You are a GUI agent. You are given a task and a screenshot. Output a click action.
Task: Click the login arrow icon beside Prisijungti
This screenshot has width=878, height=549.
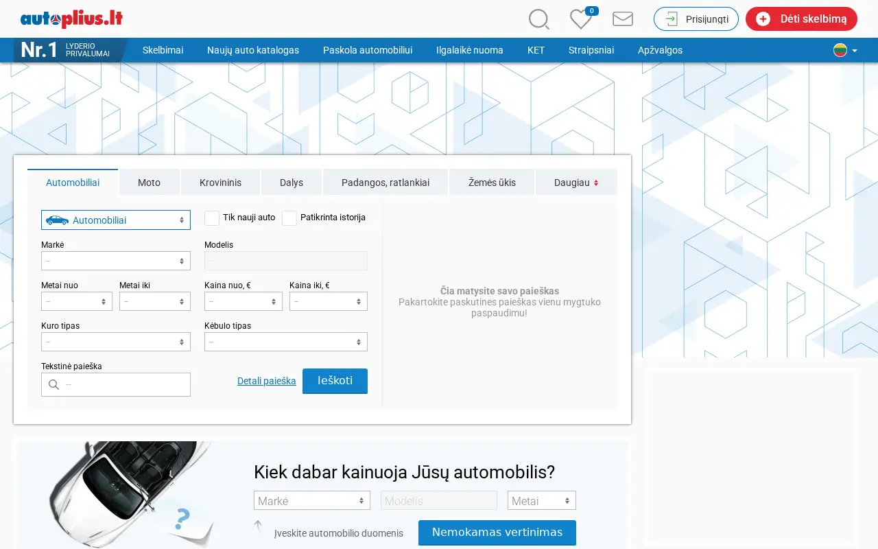click(x=672, y=19)
